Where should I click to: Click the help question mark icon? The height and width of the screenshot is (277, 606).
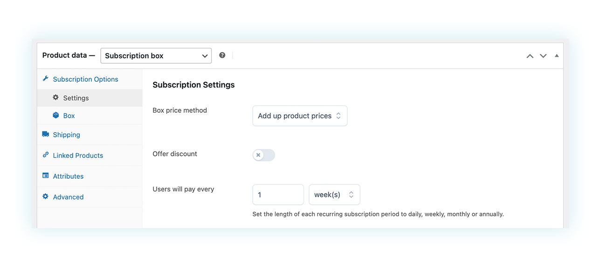pyautogui.click(x=222, y=55)
